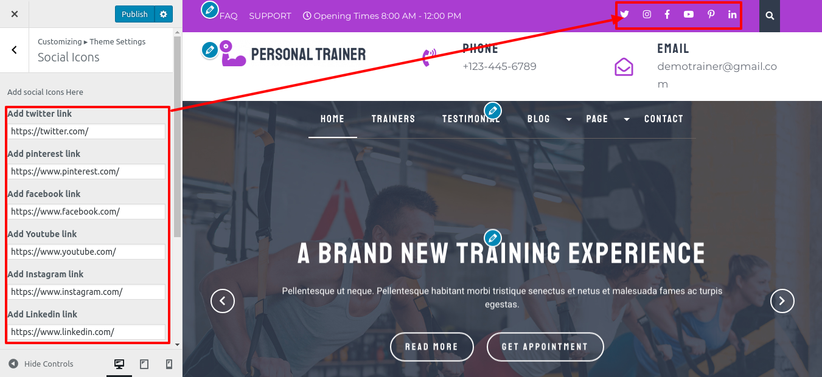
Task: Click the Twitter icon in top bar
Action: (624, 15)
